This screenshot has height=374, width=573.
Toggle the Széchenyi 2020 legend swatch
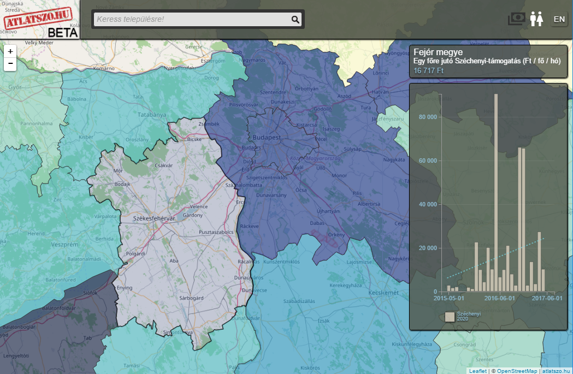450,317
